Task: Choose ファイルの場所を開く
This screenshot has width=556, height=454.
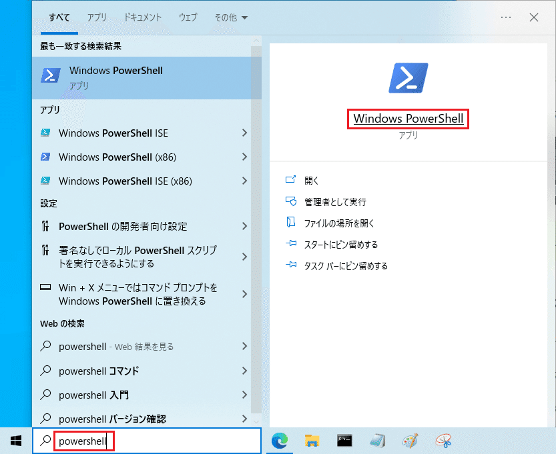Action: pyautogui.click(x=339, y=223)
